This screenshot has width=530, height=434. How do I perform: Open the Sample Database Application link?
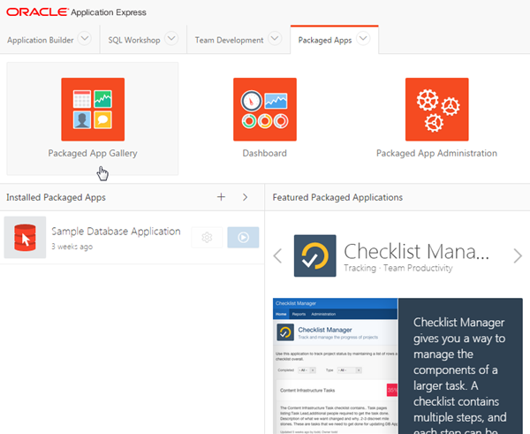pyautogui.click(x=116, y=232)
